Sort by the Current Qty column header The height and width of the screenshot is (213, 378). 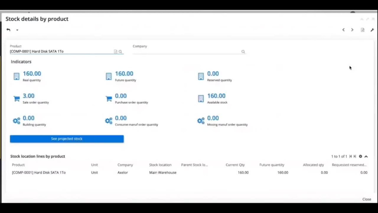tap(235, 165)
